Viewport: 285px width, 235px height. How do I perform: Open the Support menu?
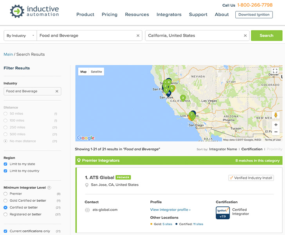coord(198,14)
